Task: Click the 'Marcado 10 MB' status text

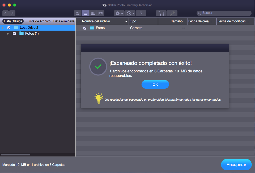Action: click(34, 165)
